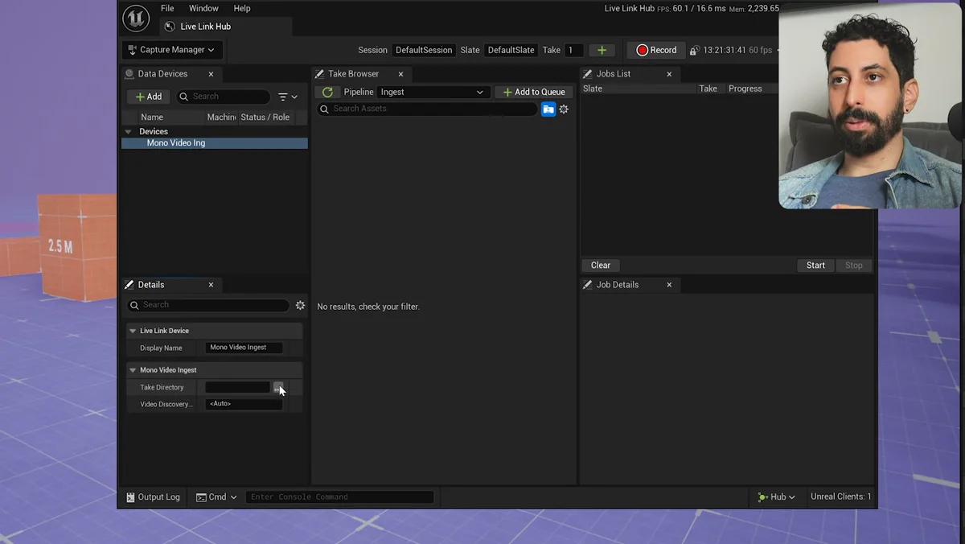Open the Data Devices filter options dropdown
Image resolution: width=965 pixels, height=544 pixels.
click(x=287, y=97)
